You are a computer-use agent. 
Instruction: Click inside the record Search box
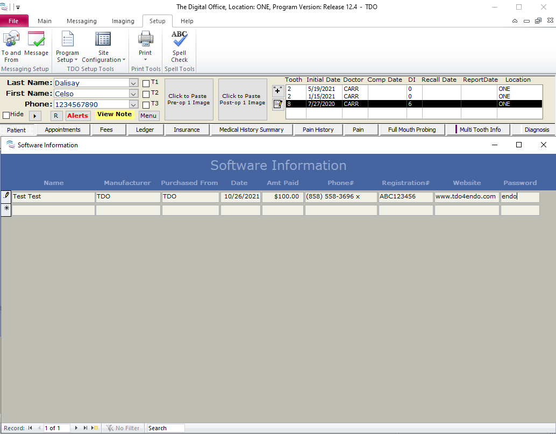[x=165, y=428]
